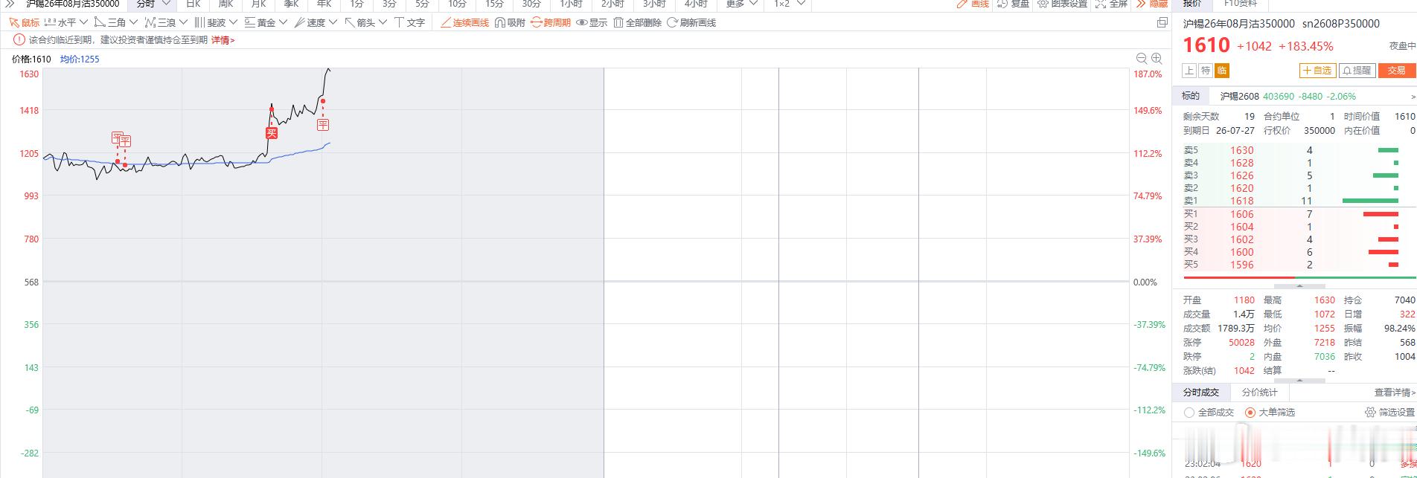
Task: Click the 买5 price 1596
Action: pos(1241,265)
